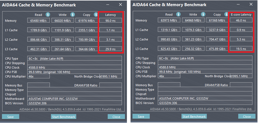Viewport: 258px width, 123px height.
Task: Click CPU Clock field in right window
Action: (205, 67)
